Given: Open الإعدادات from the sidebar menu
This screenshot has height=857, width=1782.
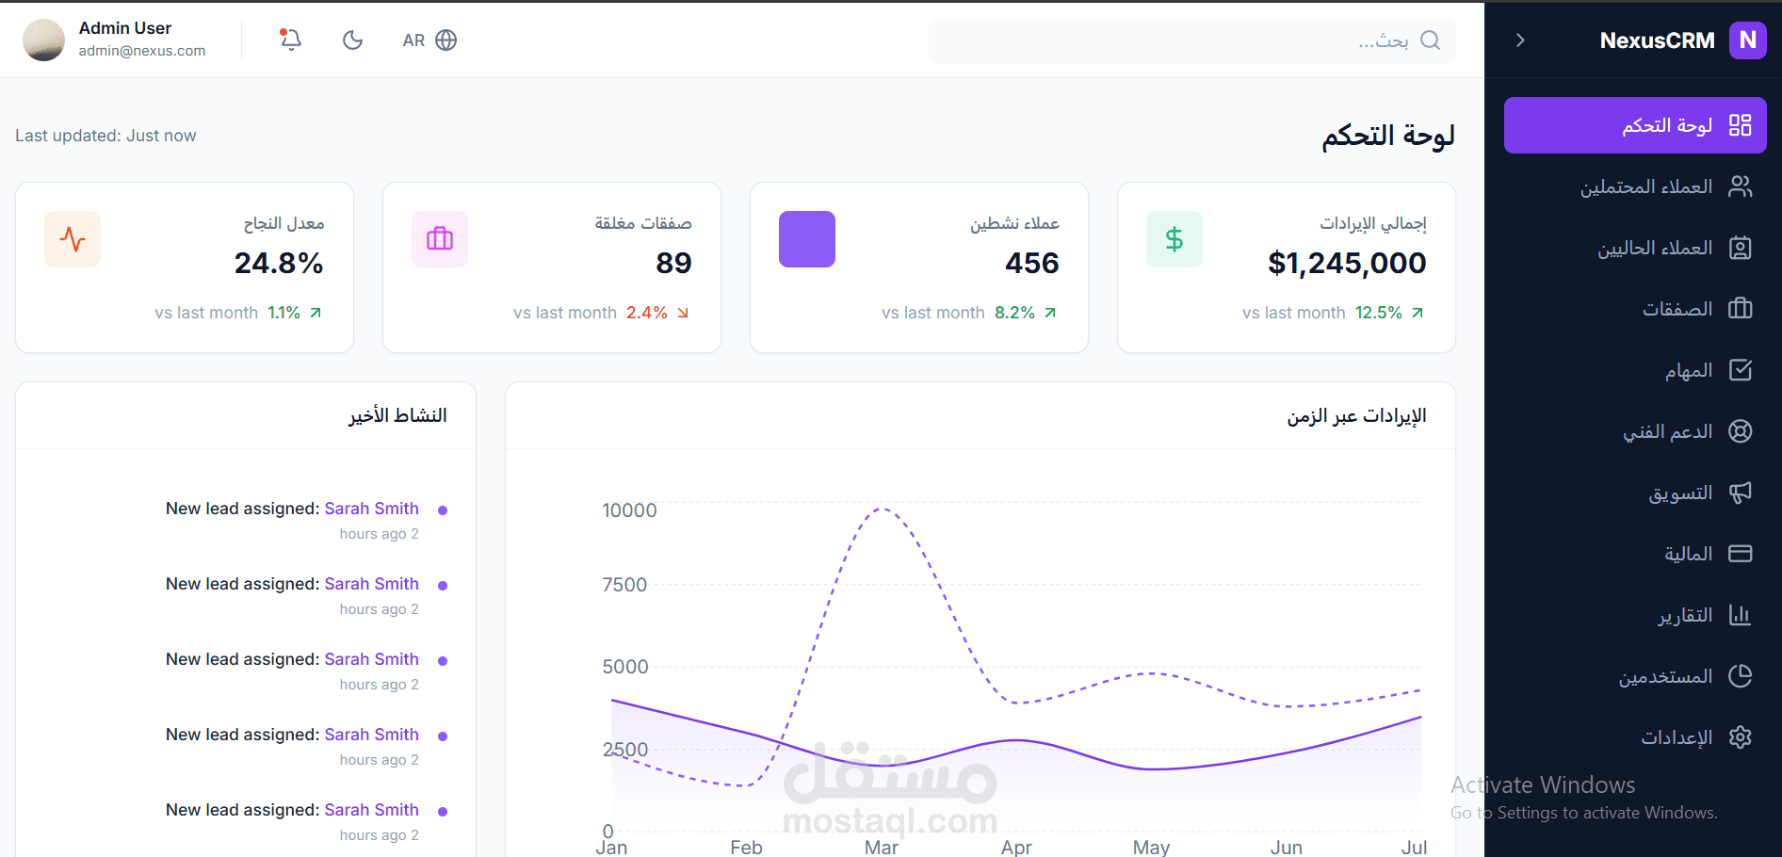Looking at the screenshot, I should (x=1741, y=737).
